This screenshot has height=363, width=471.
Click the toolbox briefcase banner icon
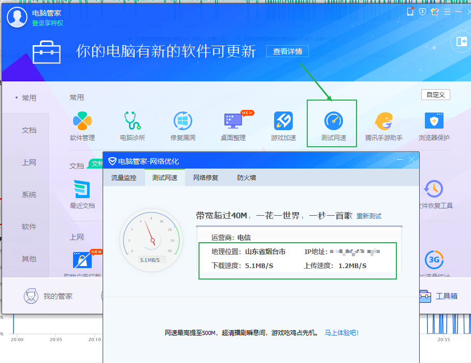47,52
